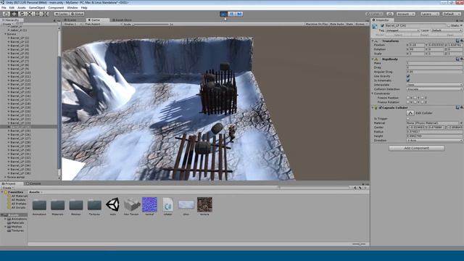Select the Move tool in the toolbar
This screenshot has height=261, width=464.
click(14, 14)
